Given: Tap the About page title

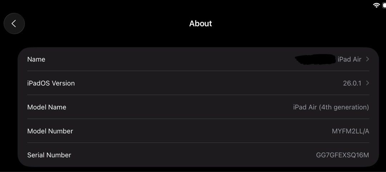Looking at the screenshot, I should 201,24.
